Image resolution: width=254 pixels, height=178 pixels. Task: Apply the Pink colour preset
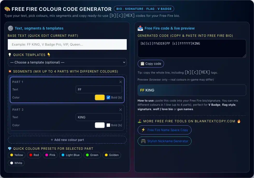[x=50, y=155]
